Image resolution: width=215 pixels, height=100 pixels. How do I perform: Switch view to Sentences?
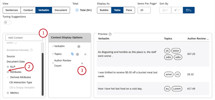pyautogui.click(x=12, y=10)
